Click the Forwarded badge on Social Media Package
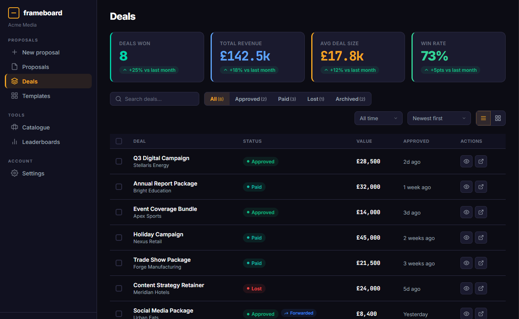Screen dimensions: 519x319 tap(299, 313)
